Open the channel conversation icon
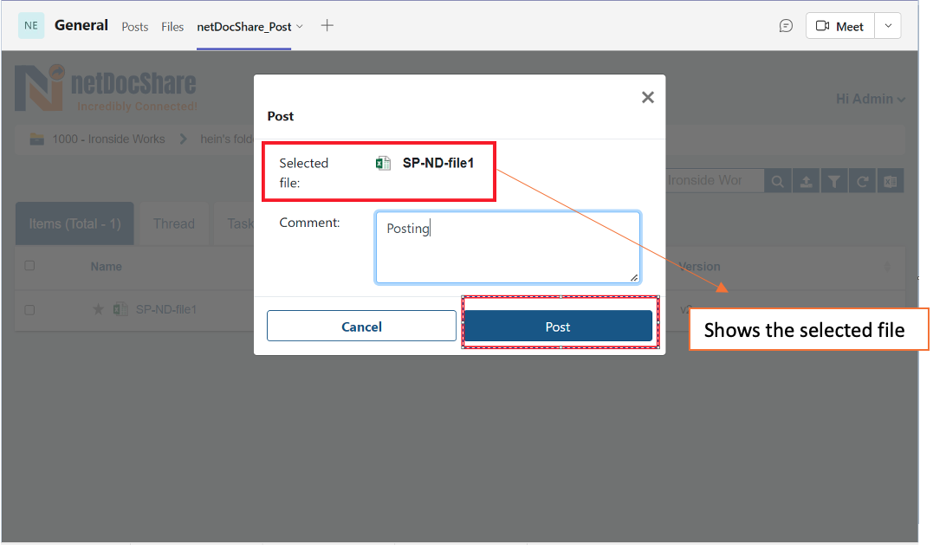 point(786,26)
